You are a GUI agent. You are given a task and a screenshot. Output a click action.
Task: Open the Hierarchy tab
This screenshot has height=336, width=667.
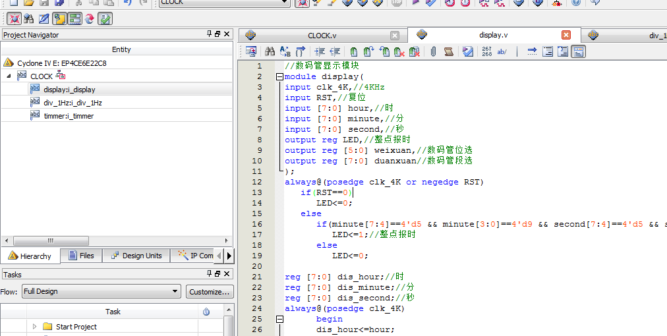(x=30, y=256)
